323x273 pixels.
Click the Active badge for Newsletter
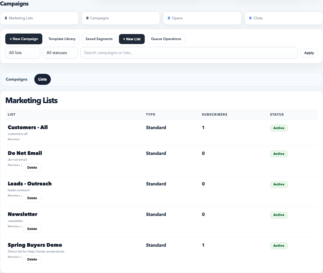point(279,215)
